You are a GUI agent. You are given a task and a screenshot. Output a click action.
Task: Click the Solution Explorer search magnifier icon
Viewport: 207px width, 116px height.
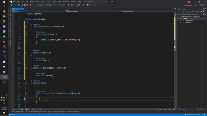click(204, 14)
